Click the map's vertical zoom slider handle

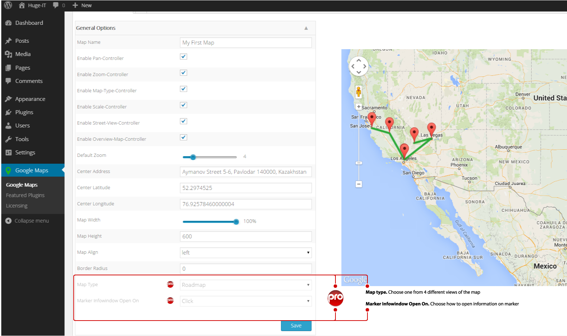pyautogui.click(x=358, y=163)
